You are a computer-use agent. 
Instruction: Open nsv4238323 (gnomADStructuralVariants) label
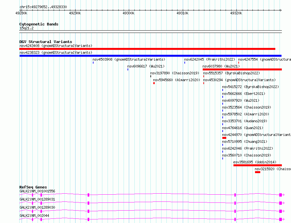pos(56,52)
